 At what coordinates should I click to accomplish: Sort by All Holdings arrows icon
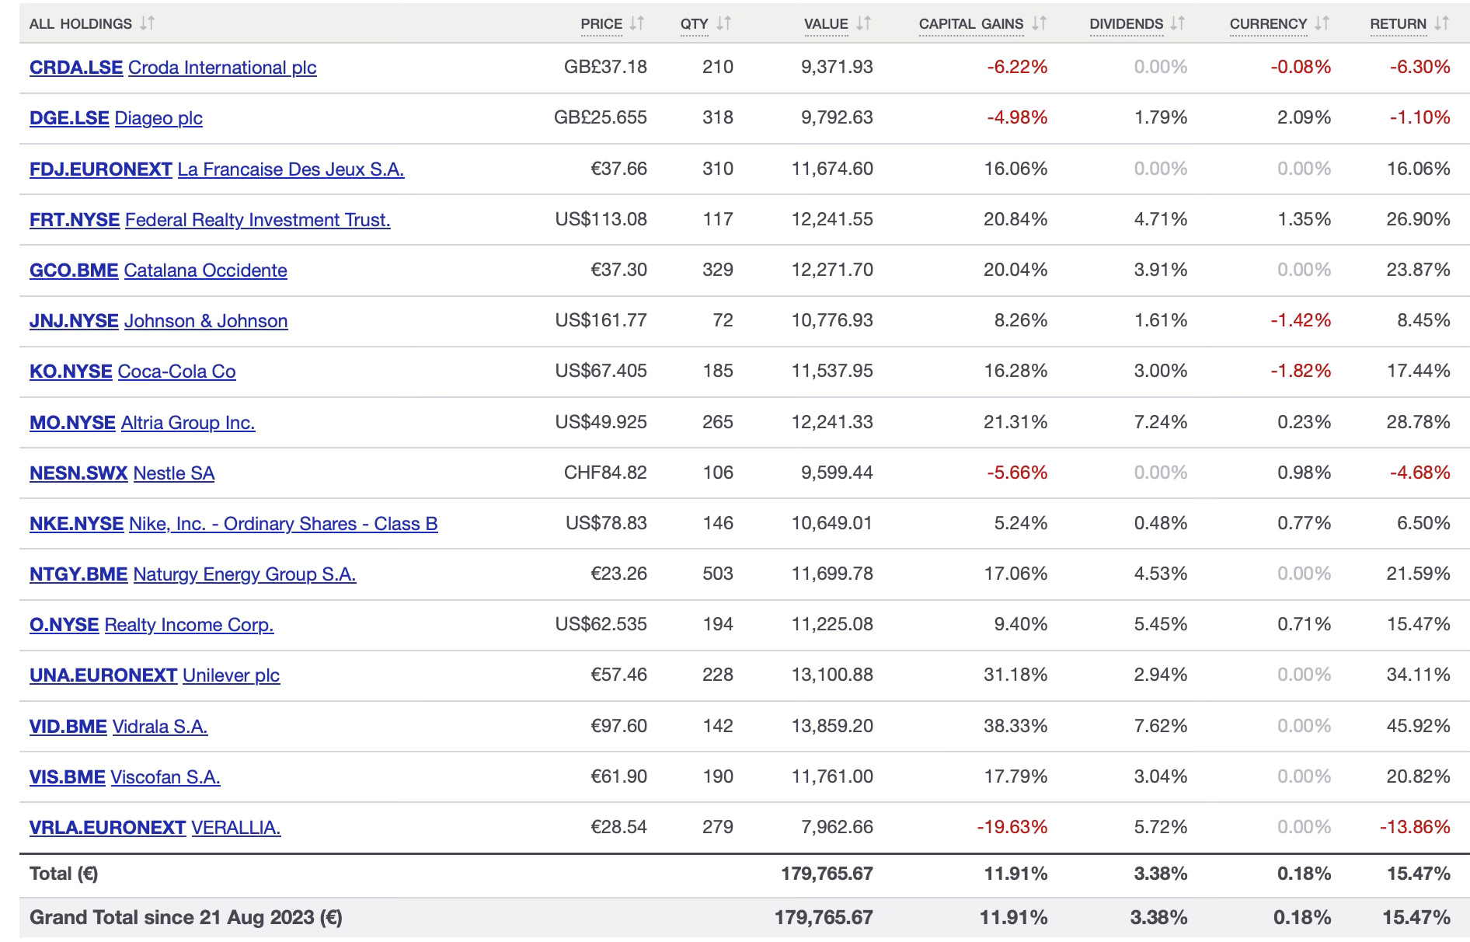point(147,23)
